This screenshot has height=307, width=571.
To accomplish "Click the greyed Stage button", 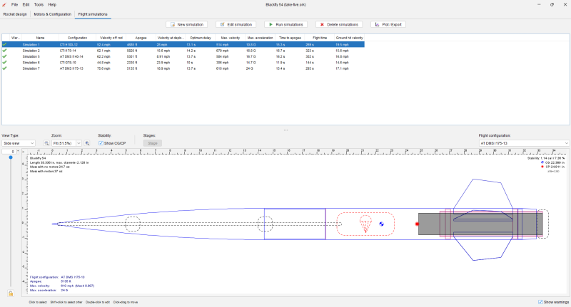I will click(153, 143).
